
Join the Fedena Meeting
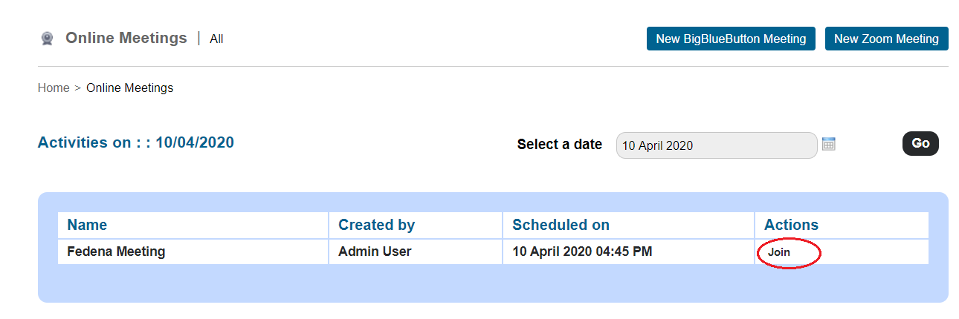click(779, 252)
